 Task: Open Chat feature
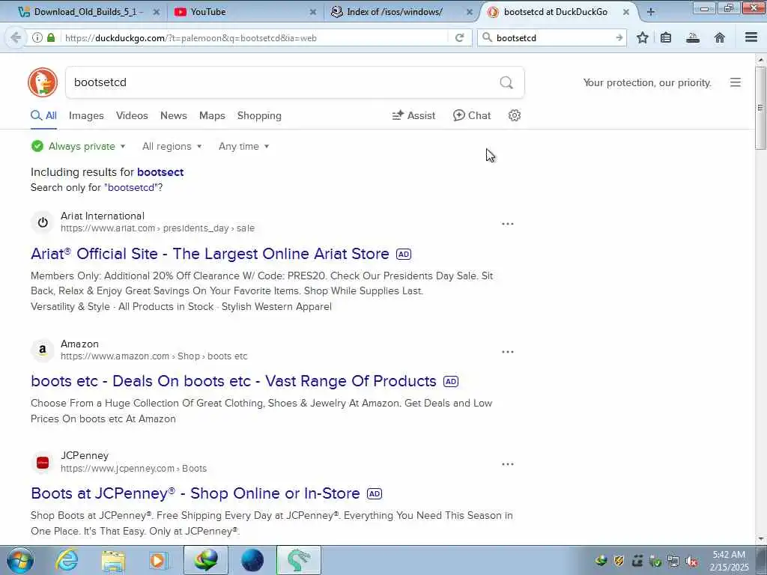pyautogui.click(x=472, y=116)
